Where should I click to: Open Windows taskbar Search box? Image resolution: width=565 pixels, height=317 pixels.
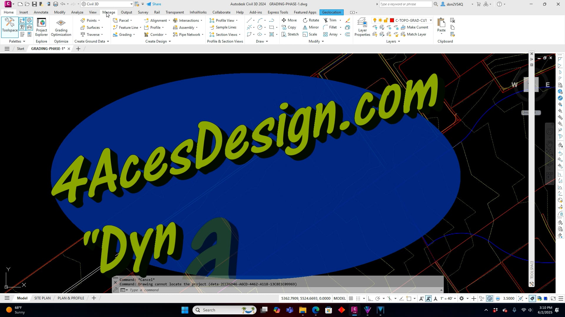225,310
